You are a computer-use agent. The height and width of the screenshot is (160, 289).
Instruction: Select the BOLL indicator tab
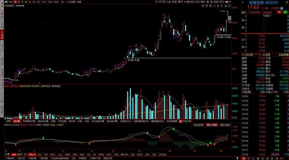click(53, 154)
